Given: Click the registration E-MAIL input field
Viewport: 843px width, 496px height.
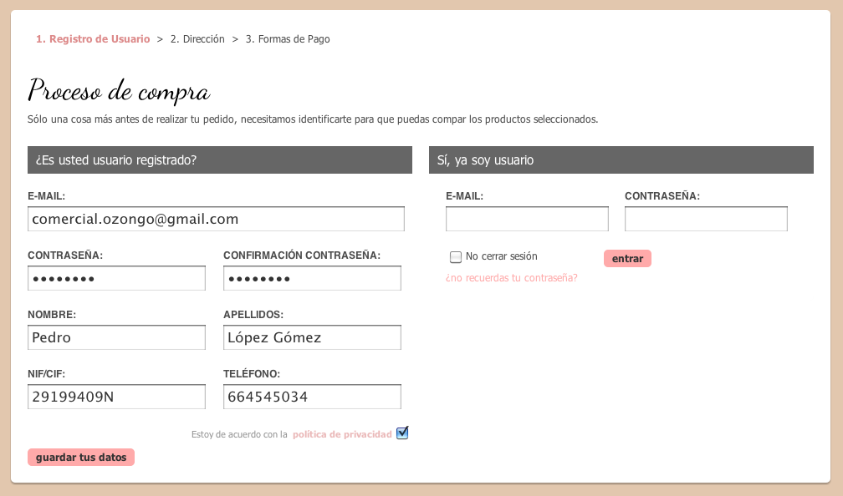Looking at the screenshot, I should [216, 220].
